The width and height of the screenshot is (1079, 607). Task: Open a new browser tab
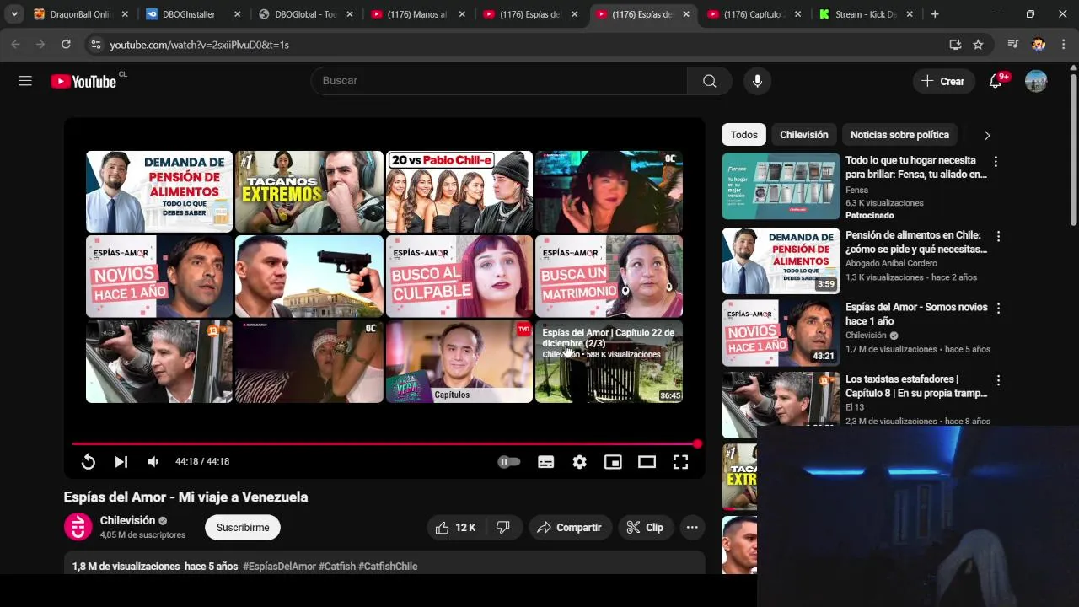point(935,14)
